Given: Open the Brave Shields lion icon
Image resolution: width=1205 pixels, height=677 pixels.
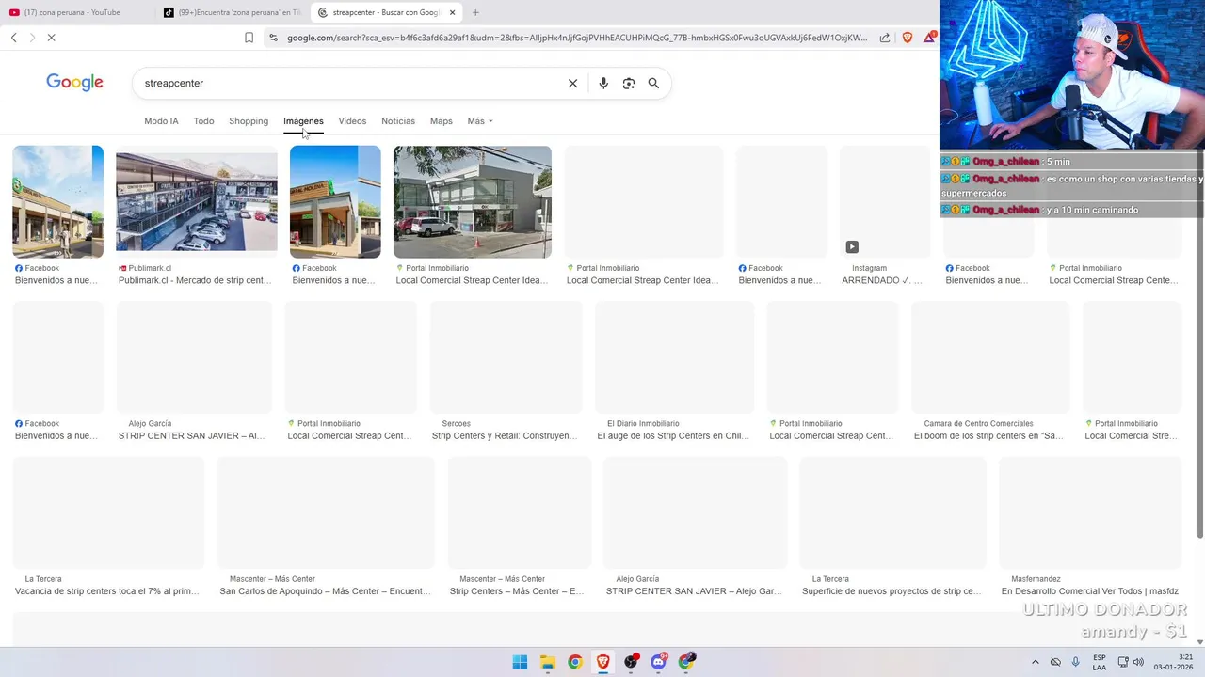Looking at the screenshot, I should (x=908, y=38).
